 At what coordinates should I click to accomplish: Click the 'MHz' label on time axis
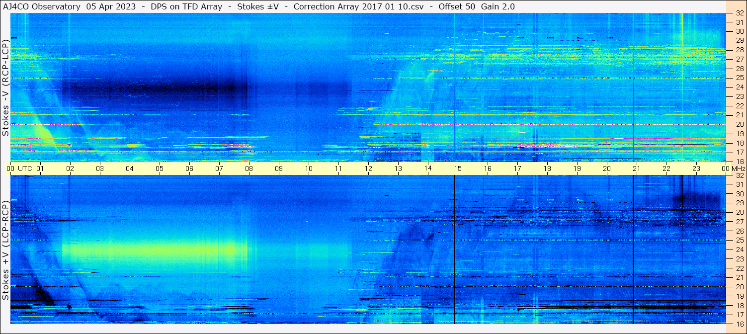point(739,168)
